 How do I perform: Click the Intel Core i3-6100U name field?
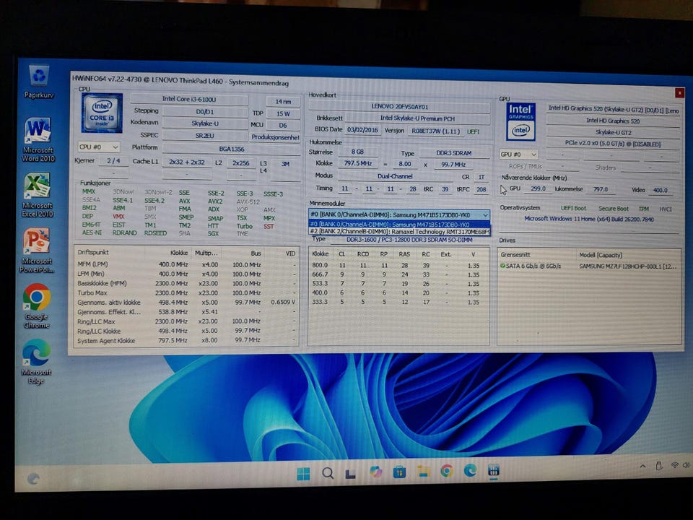(189, 100)
